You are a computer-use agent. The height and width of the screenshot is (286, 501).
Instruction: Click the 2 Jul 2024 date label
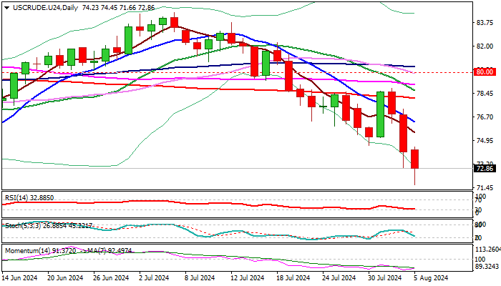pos(152,277)
